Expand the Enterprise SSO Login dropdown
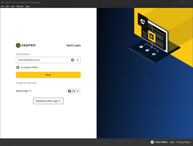 48,101
